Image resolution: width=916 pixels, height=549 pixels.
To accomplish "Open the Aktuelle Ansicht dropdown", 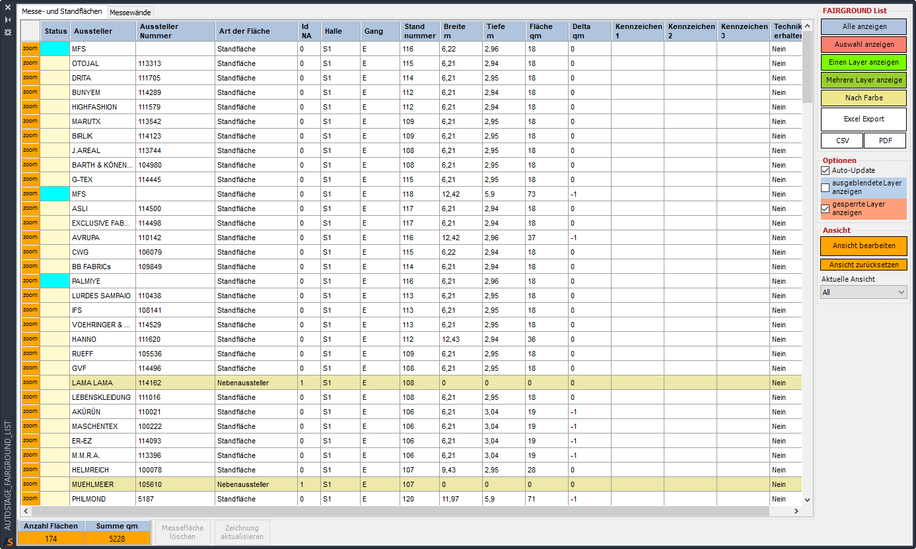I will [x=863, y=292].
